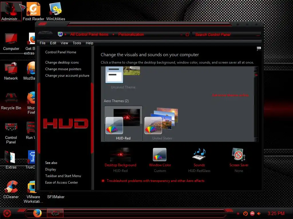Open Sounds settings icon

(x=199, y=160)
